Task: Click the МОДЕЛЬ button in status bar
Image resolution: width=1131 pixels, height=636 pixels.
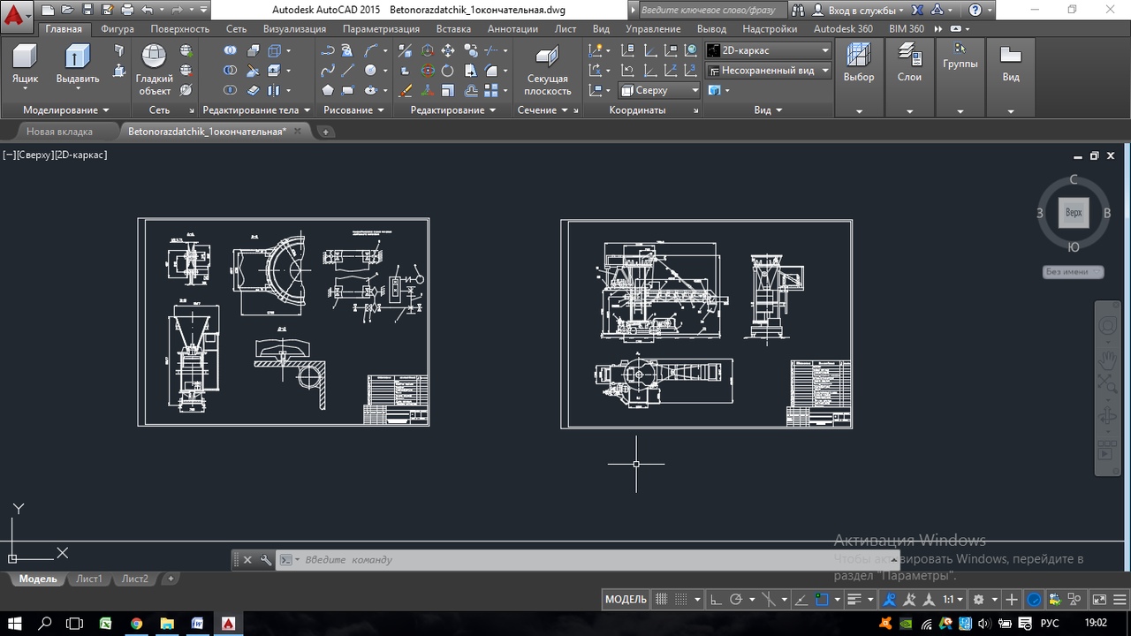Action: 626,599
